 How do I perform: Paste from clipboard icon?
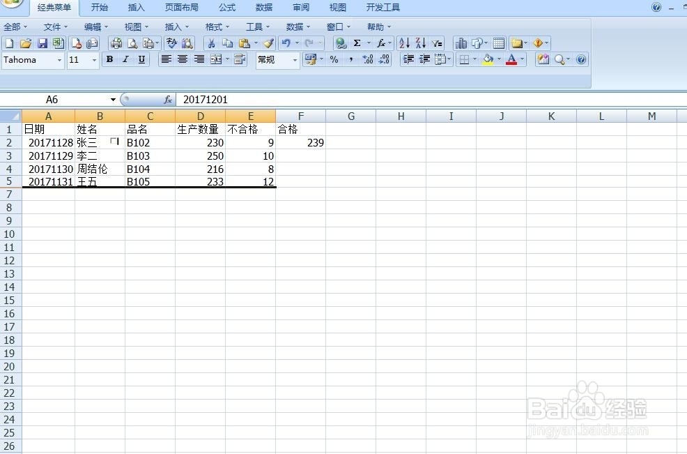pyautogui.click(x=244, y=43)
